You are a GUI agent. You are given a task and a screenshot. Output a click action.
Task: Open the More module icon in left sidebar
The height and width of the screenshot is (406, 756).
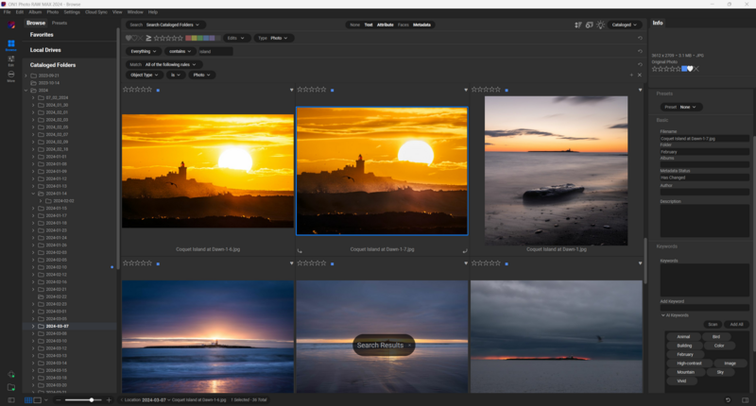(11, 76)
